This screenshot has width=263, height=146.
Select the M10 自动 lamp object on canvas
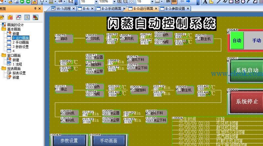tap(64, 39)
